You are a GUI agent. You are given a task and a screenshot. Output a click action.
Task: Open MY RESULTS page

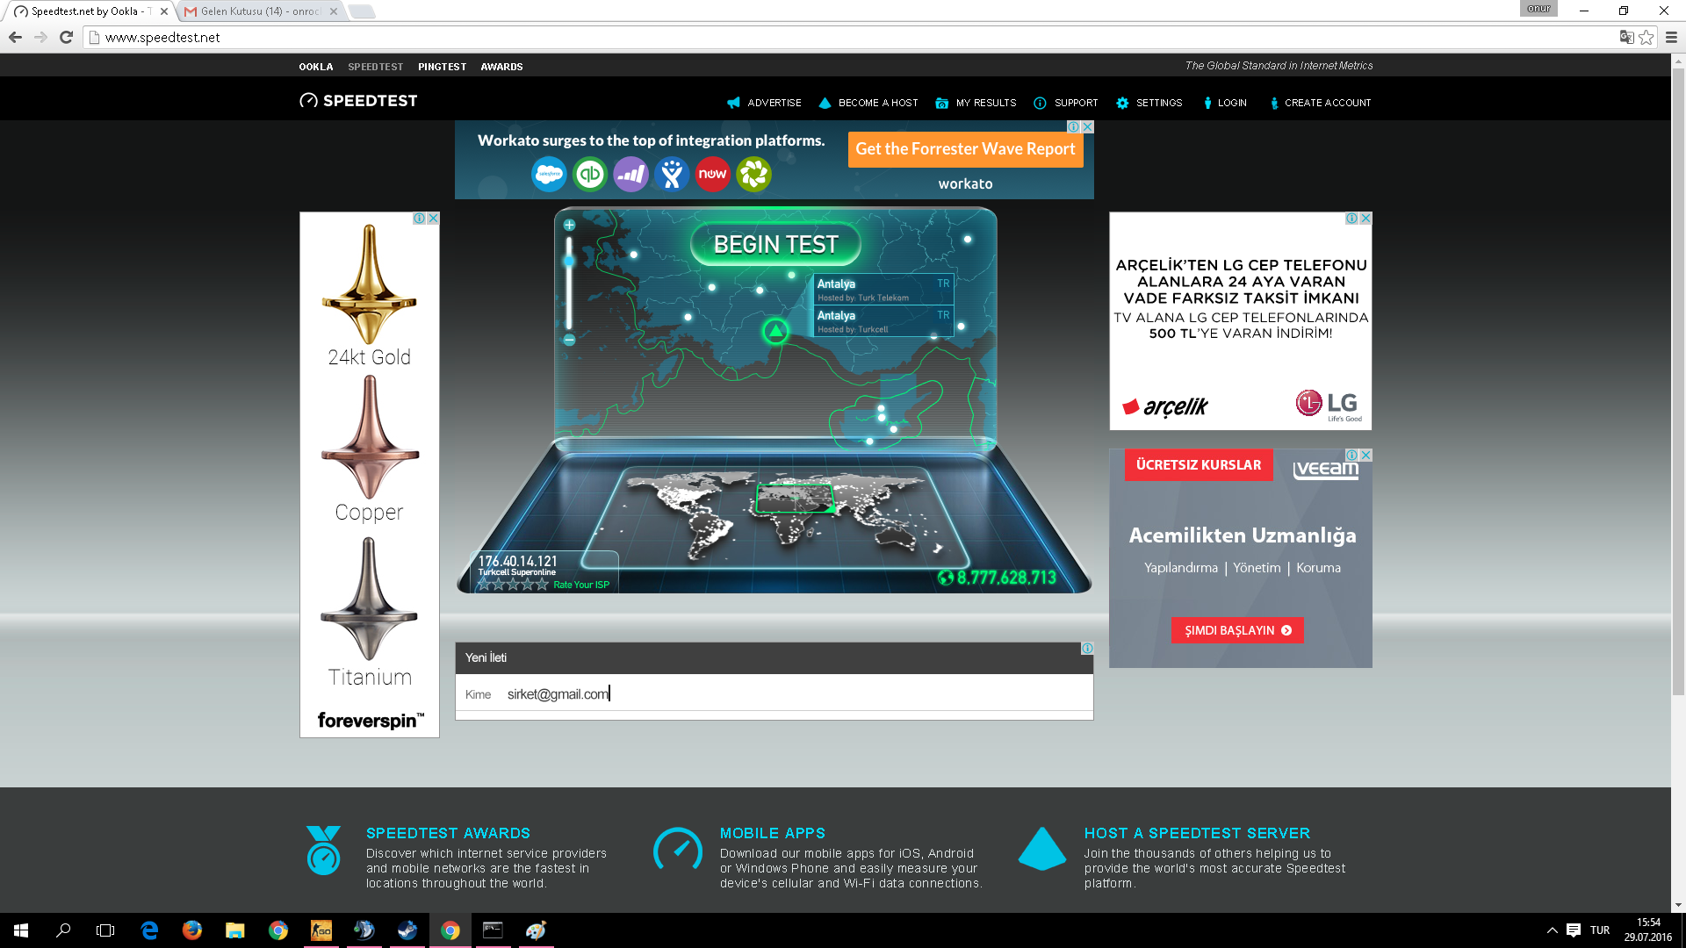[985, 103]
